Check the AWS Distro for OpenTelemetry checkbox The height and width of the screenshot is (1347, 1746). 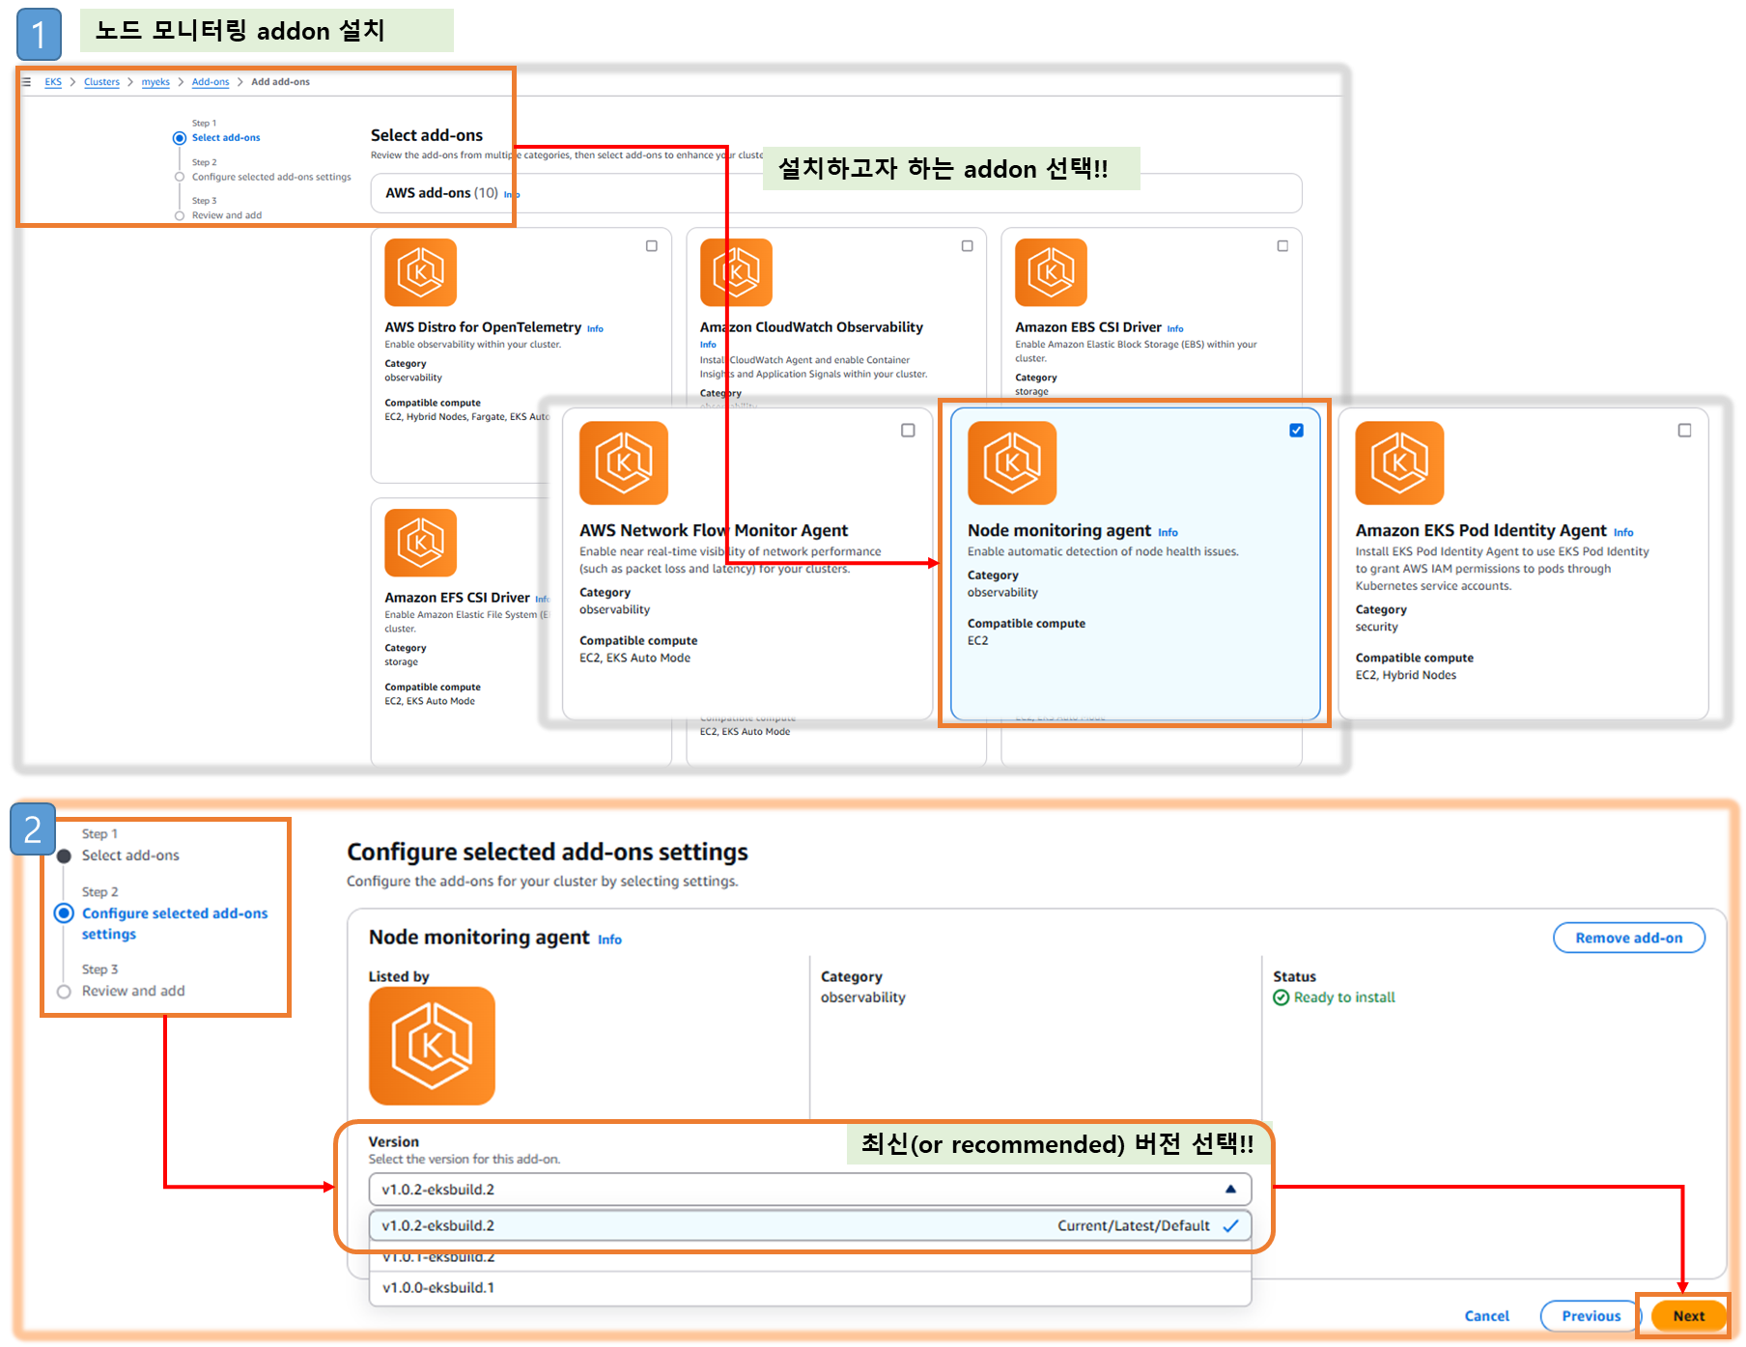pyautogui.click(x=652, y=246)
